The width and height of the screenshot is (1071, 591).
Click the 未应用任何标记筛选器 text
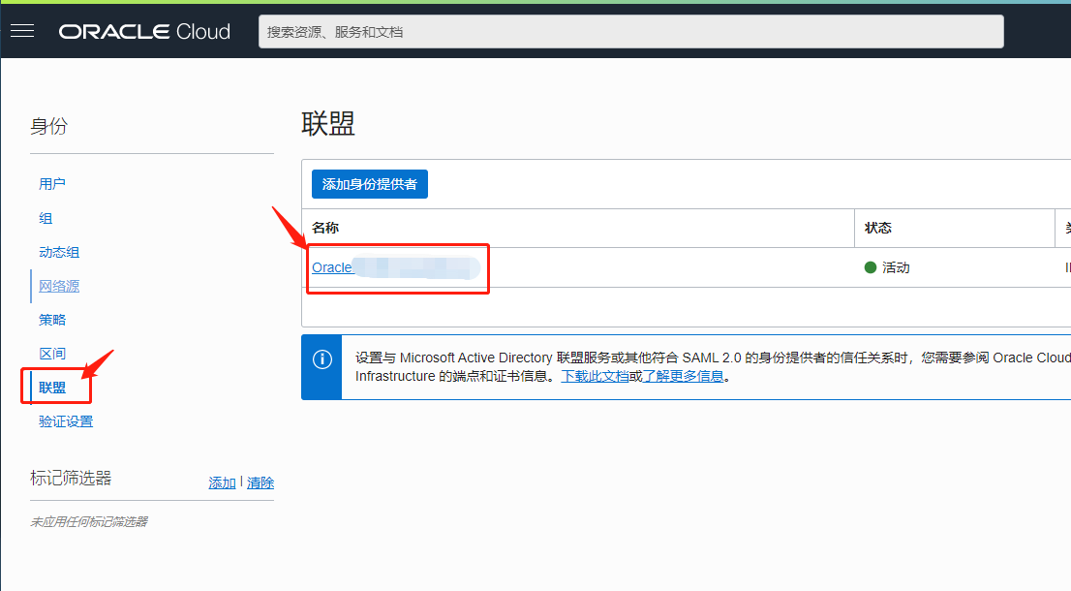(89, 521)
